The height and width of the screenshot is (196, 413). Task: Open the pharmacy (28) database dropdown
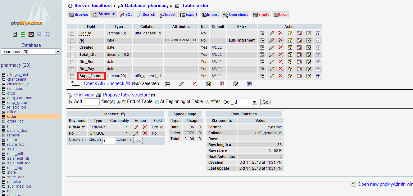point(31,52)
